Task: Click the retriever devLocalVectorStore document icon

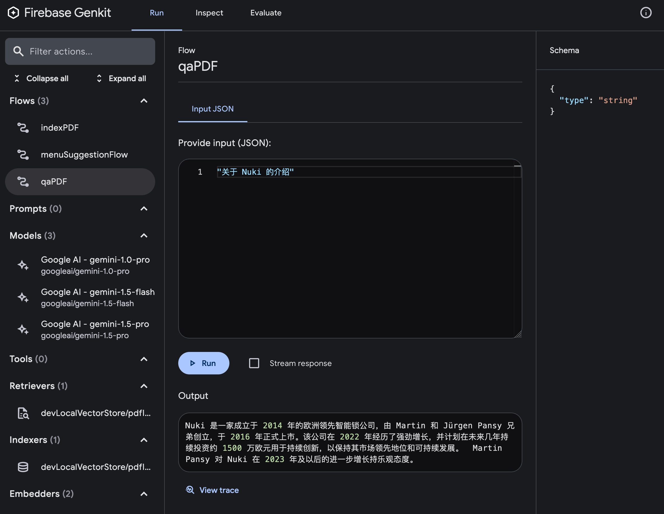Action: click(x=23, y=413)
